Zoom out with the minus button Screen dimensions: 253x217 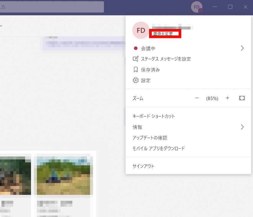click(x=197, y=98)
